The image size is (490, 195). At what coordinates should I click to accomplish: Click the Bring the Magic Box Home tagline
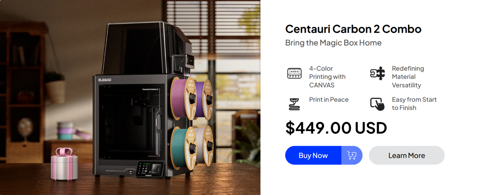click(x=333, y=43)
